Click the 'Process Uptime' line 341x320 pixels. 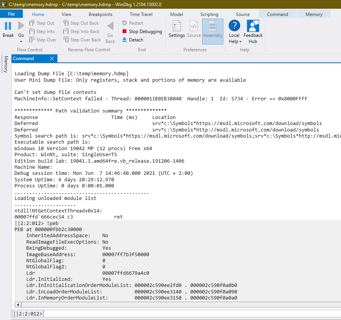(64, 185)
